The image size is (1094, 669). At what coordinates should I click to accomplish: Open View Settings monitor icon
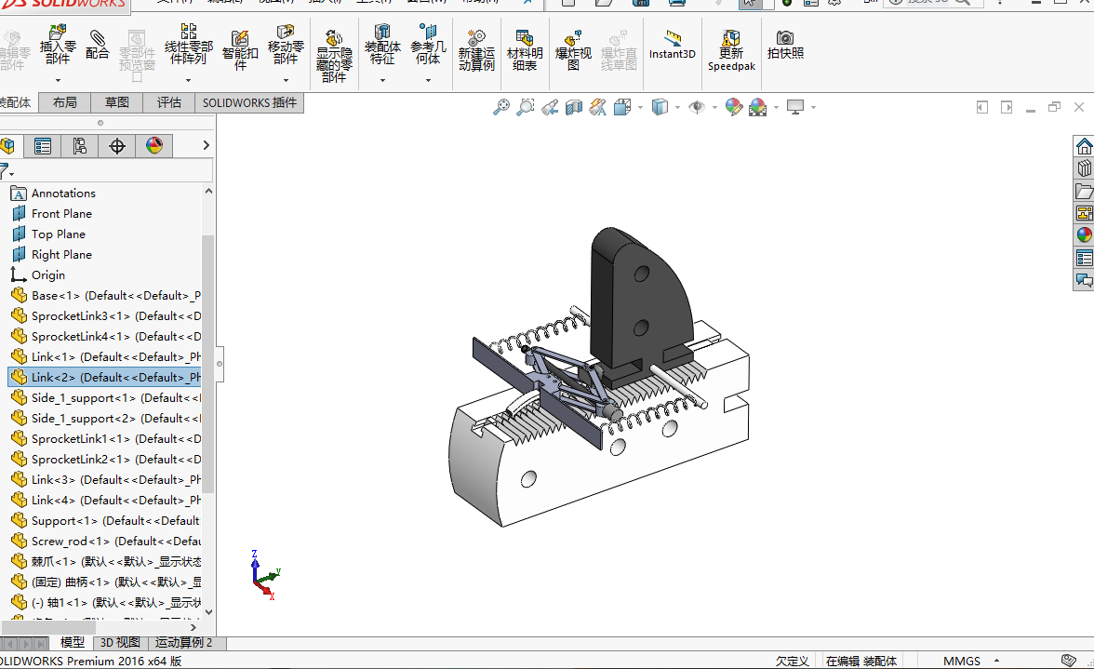(795, 107)
